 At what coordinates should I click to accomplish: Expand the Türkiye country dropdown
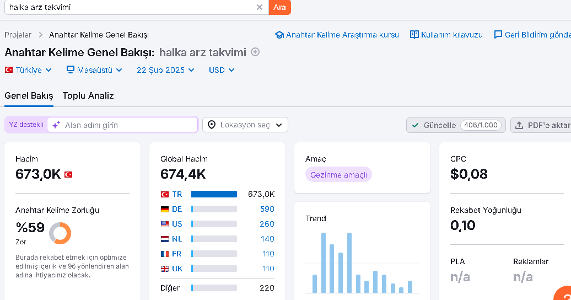[x=29, y=70]
